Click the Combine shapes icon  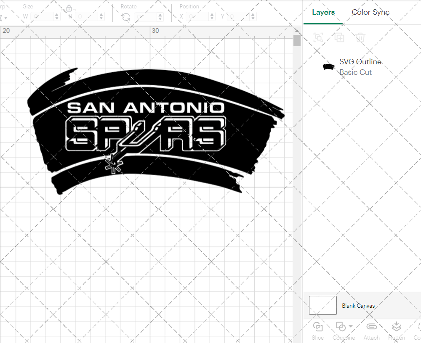(x=341, y=327)
